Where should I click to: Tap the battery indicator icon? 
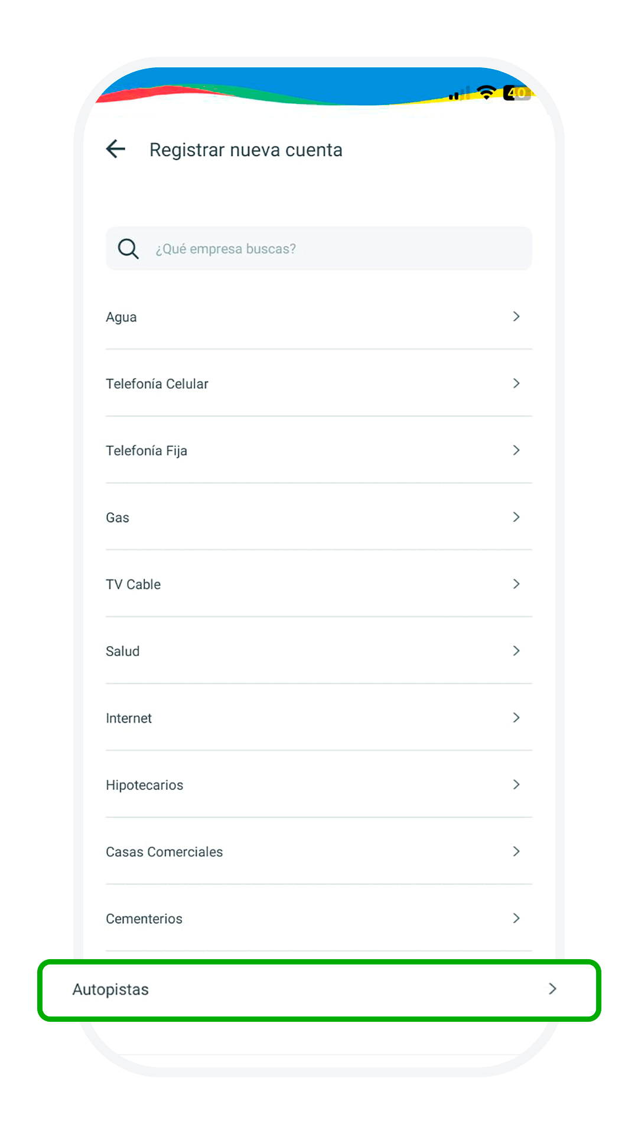pyautogui.click(x=517, y=93)
